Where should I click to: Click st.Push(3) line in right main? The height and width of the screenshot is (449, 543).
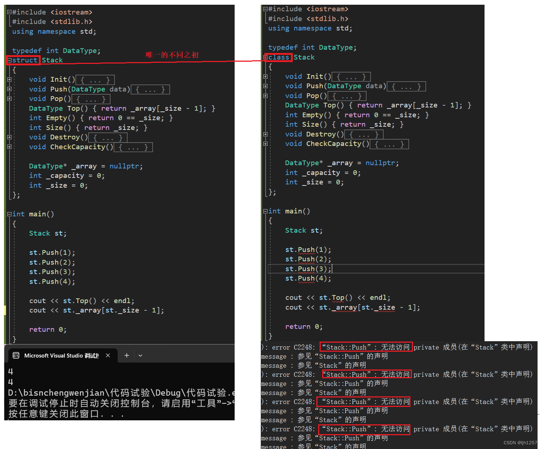308,269
